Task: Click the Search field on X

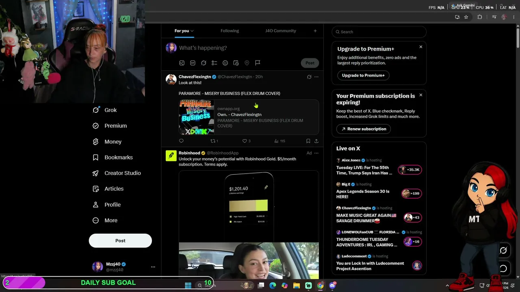Action: (x=379, y=32)
